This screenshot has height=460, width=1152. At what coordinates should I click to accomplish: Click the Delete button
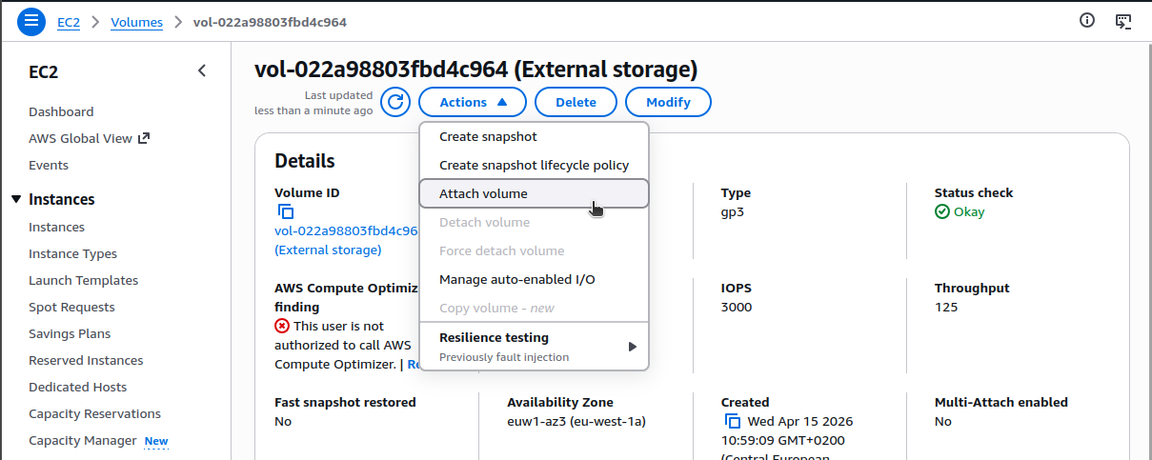click(576, 102)
